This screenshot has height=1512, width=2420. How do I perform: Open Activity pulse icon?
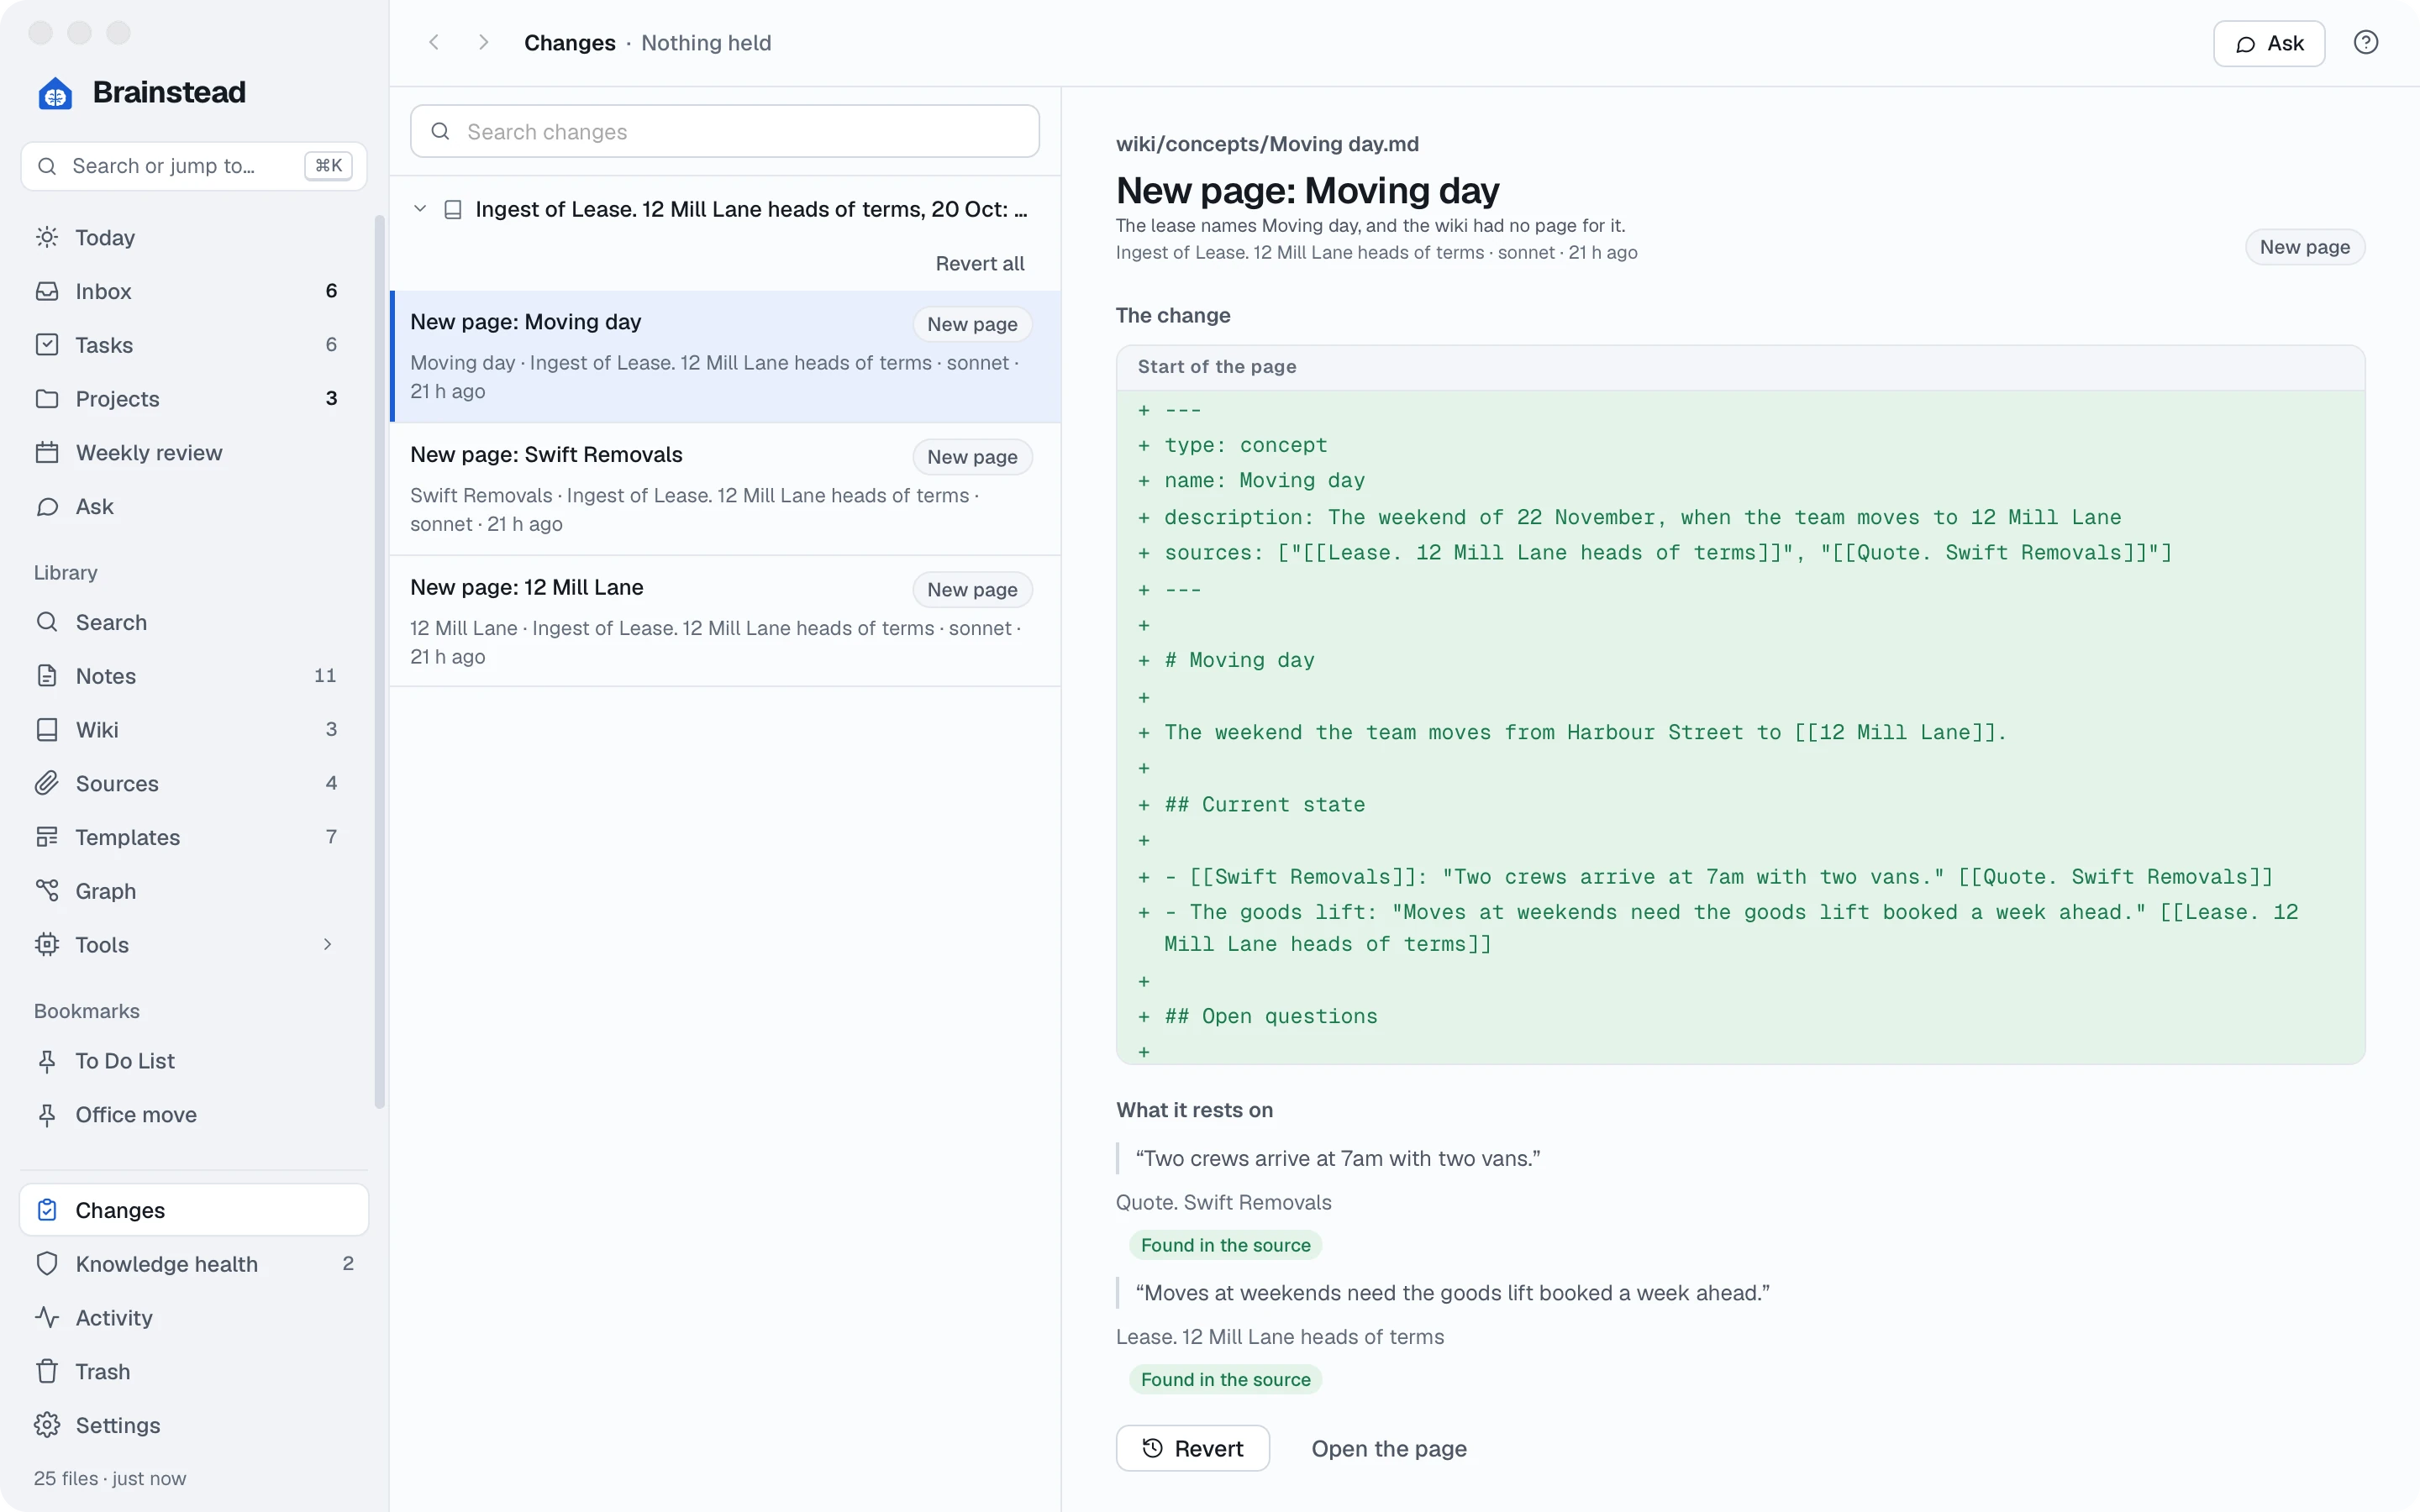[47, 1318]
